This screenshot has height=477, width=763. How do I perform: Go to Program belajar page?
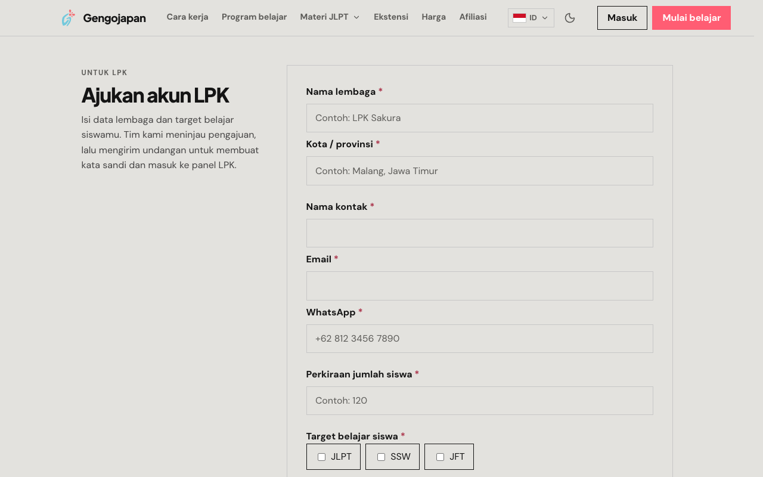(254, 17)
